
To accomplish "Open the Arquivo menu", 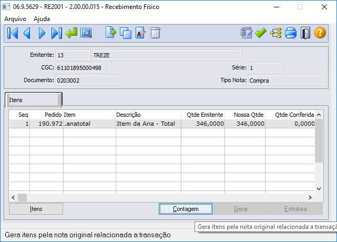I will (x=15, y=19).
